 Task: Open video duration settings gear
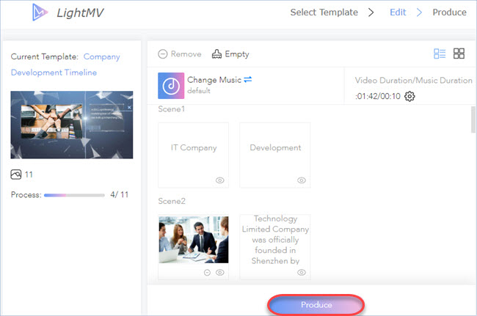coord(409,96)
